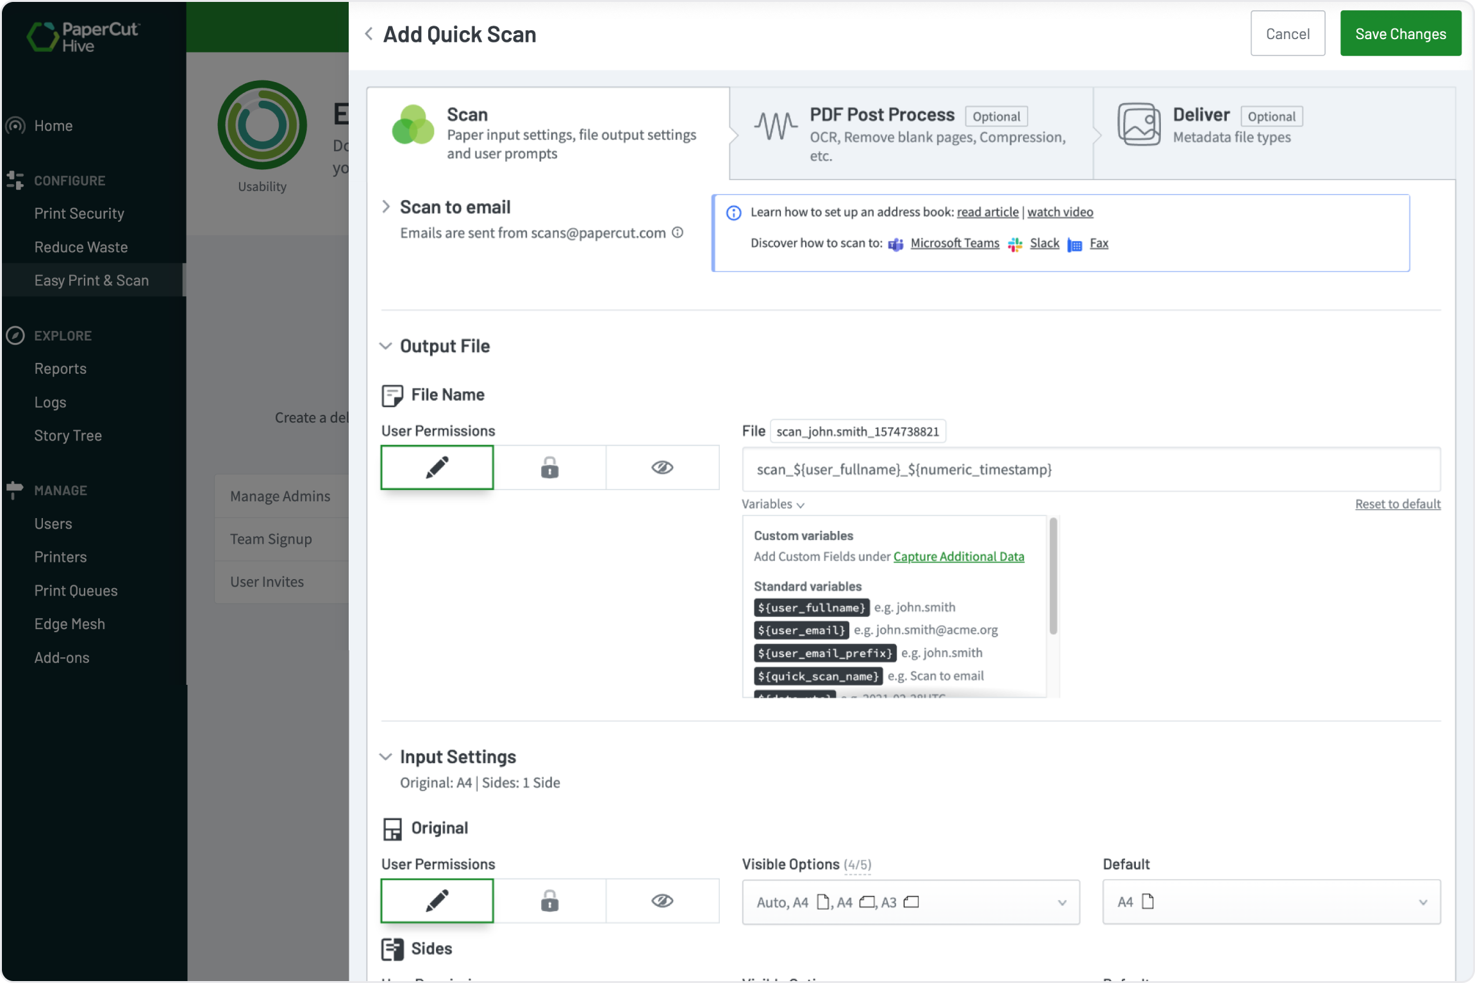Viewport: 1475px width, 983px height.
Task: Open the Capture Additional Data link
Action: click(958, 557)
